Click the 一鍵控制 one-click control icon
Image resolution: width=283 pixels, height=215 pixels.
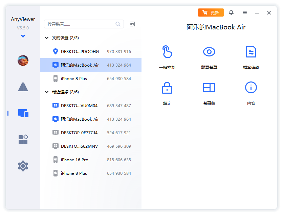tap(167, 52)
